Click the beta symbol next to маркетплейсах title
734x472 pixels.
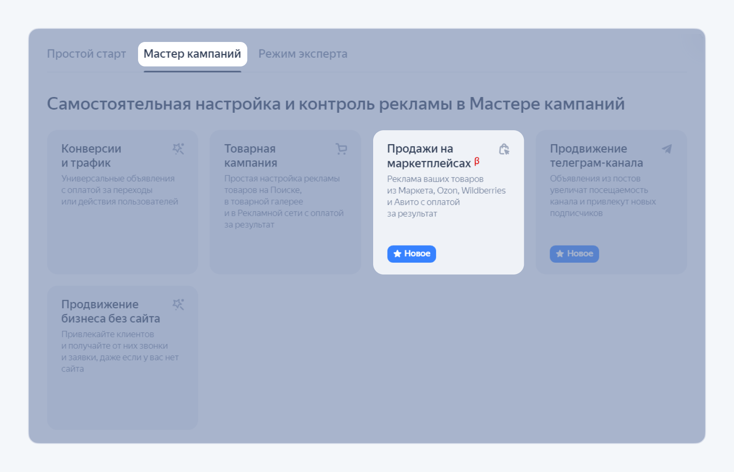[477, 161]
